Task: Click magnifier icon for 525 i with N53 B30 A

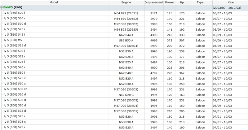Action: tap(5, 117)
